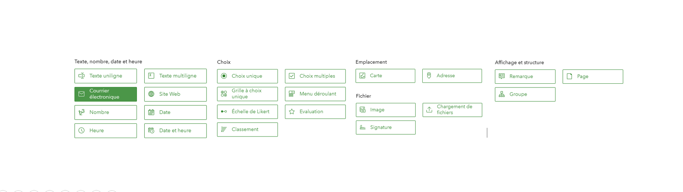Select the Date et heure element
The height and width of the screenshot is (192, 683).
(x=175, y=131)
